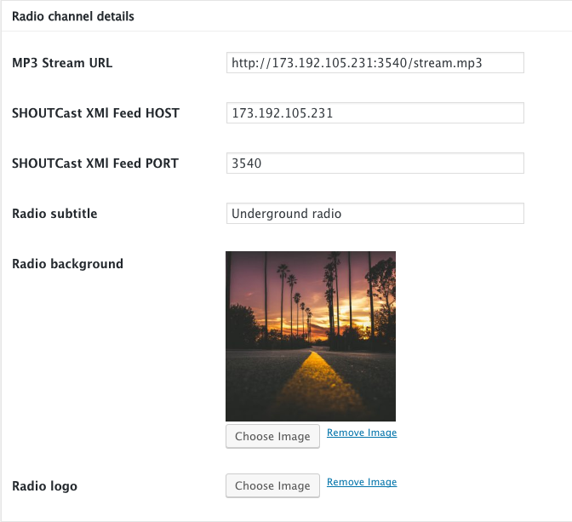Click the Radio subtitle label
This screenshot has height=522, width=572.
point(54,214)
